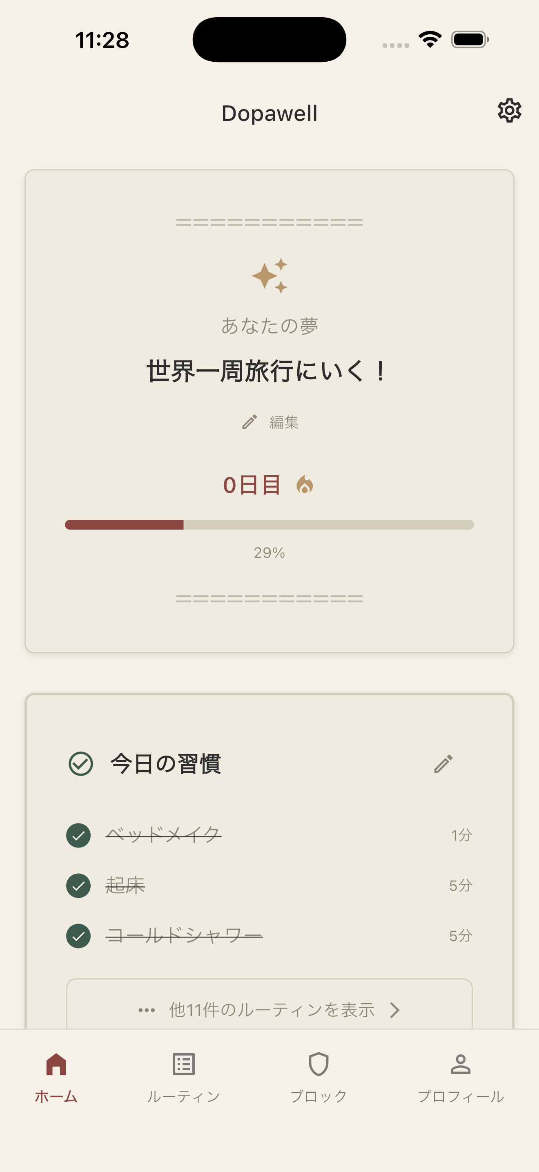Uncheck the 起床 habit
Image resolution: width=539 pixels, height=1172 pixels.
79,886
